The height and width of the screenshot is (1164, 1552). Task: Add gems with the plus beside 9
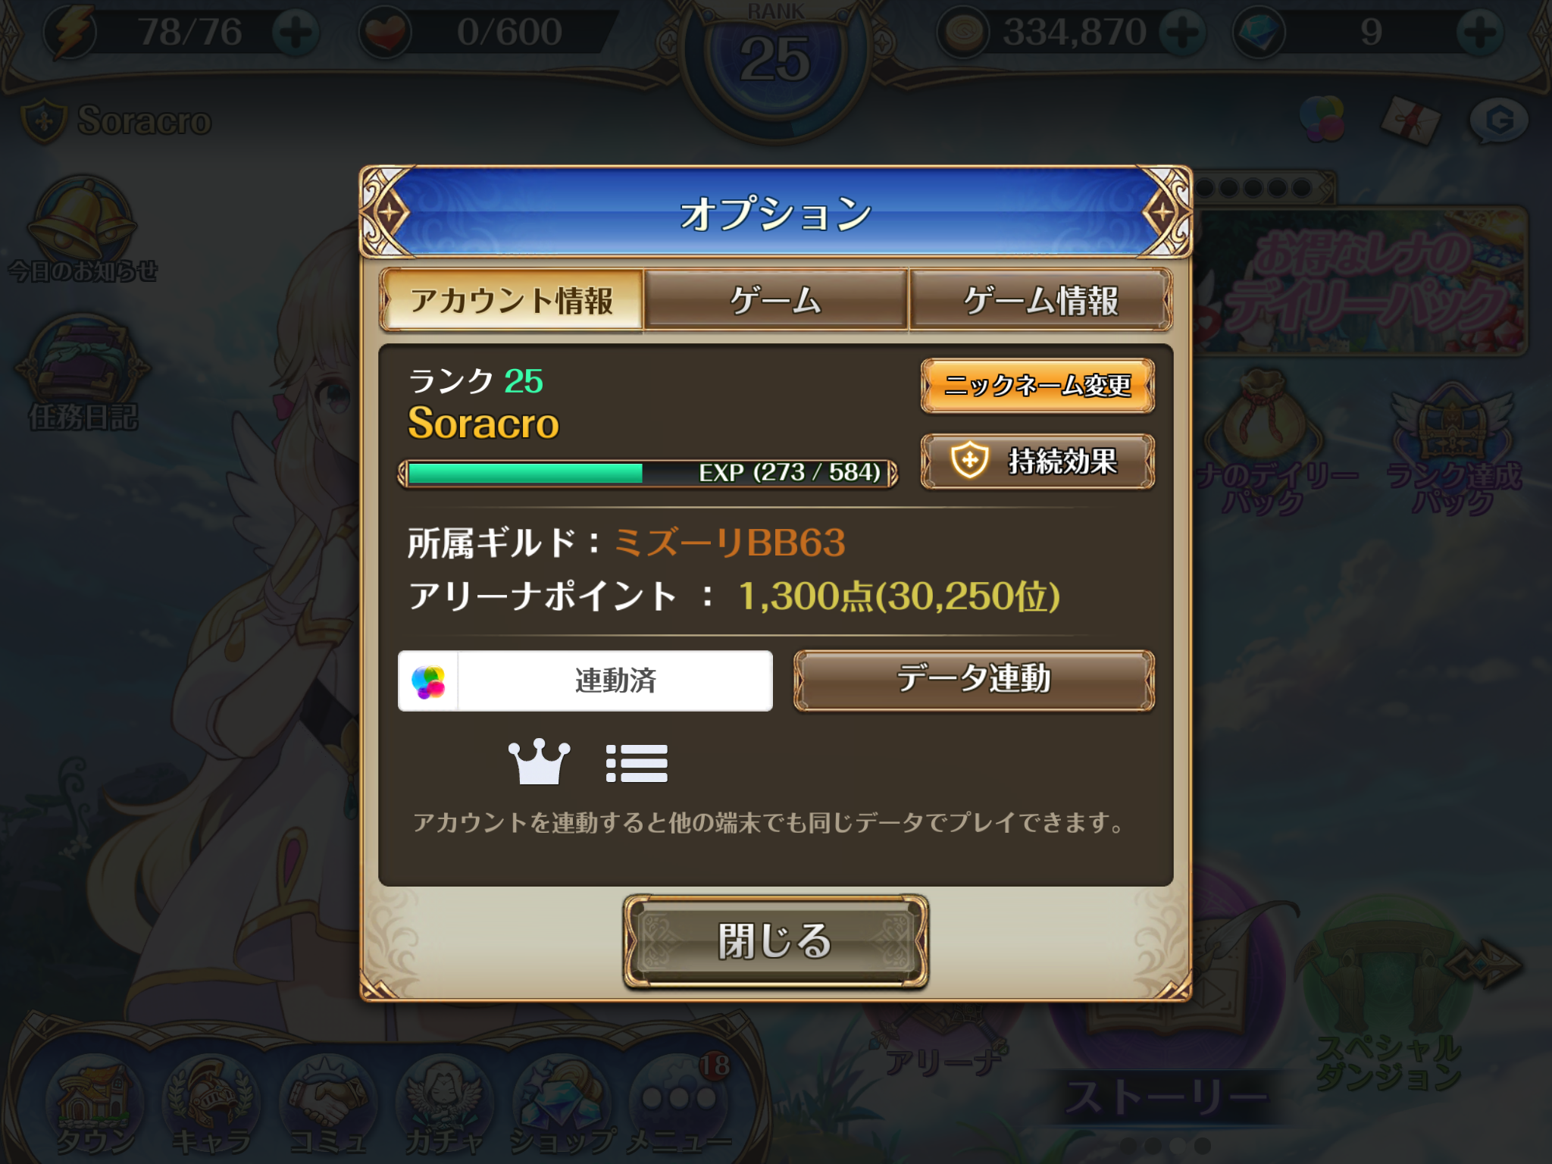[1479, 33]
